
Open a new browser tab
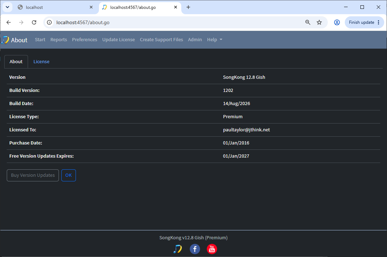coord(188,7)
